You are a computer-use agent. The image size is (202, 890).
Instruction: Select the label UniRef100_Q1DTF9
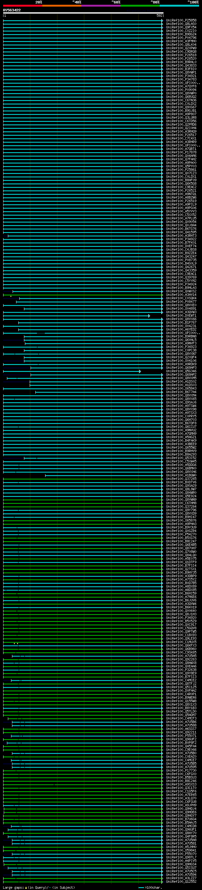point(181,563)
